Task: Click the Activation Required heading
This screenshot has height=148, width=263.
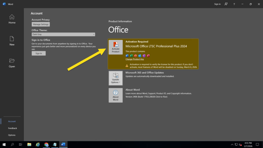Action: click(x=137, y=42)
